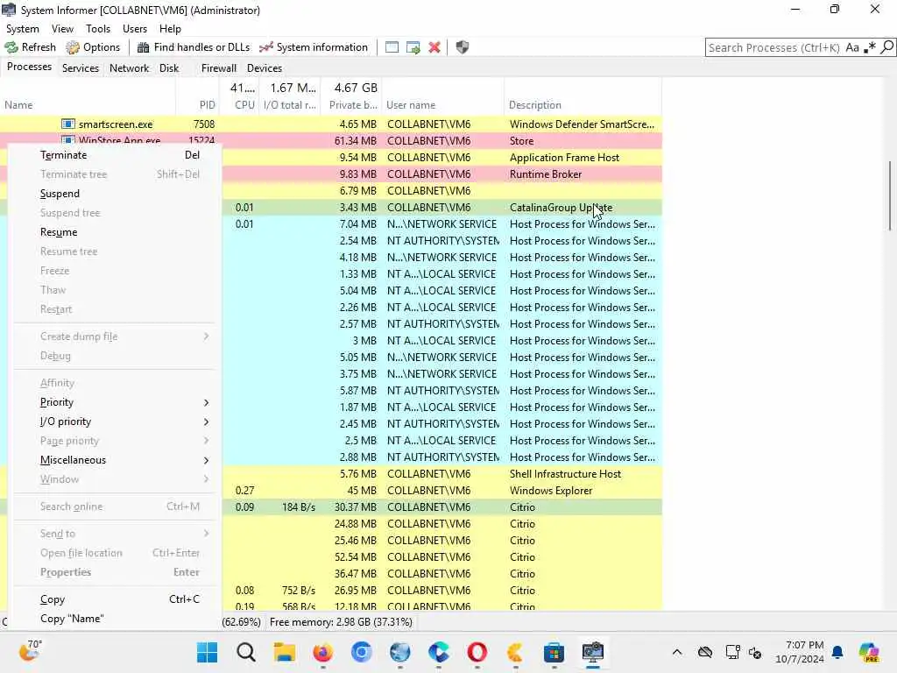Select the Runtime Broker row
Viewport: 897px width, 673px height.
coord(441,174)
